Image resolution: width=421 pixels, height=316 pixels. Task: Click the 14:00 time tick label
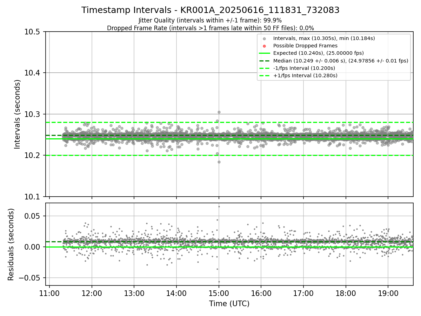[x=176, y=293]
